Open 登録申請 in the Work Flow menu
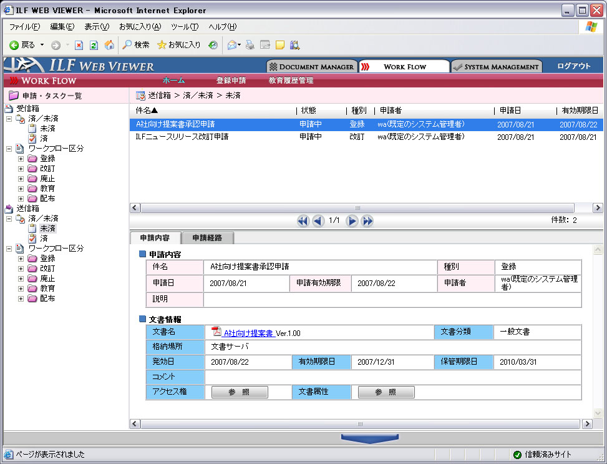Screen dimensions: 607x464 [x=231, y=81]
